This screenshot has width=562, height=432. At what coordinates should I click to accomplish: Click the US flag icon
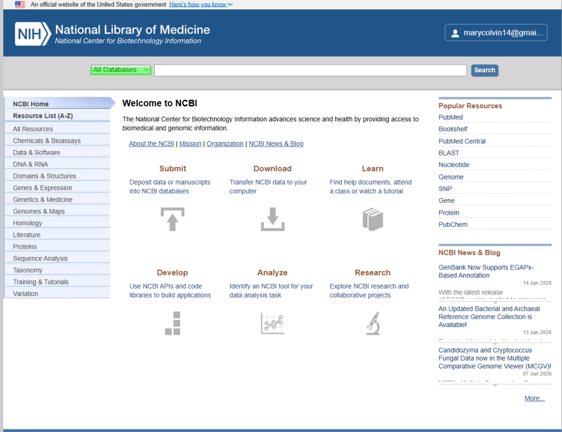point(20,4)
